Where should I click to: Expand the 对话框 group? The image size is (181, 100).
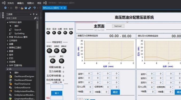tap(7, 62)
